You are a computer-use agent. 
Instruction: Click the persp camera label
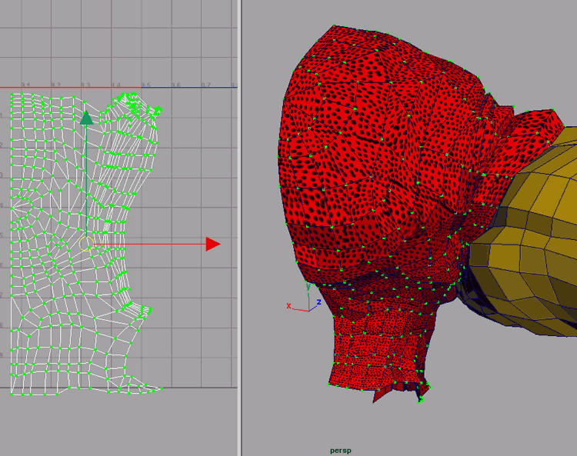pyautogui.click(x=340, y=450)
